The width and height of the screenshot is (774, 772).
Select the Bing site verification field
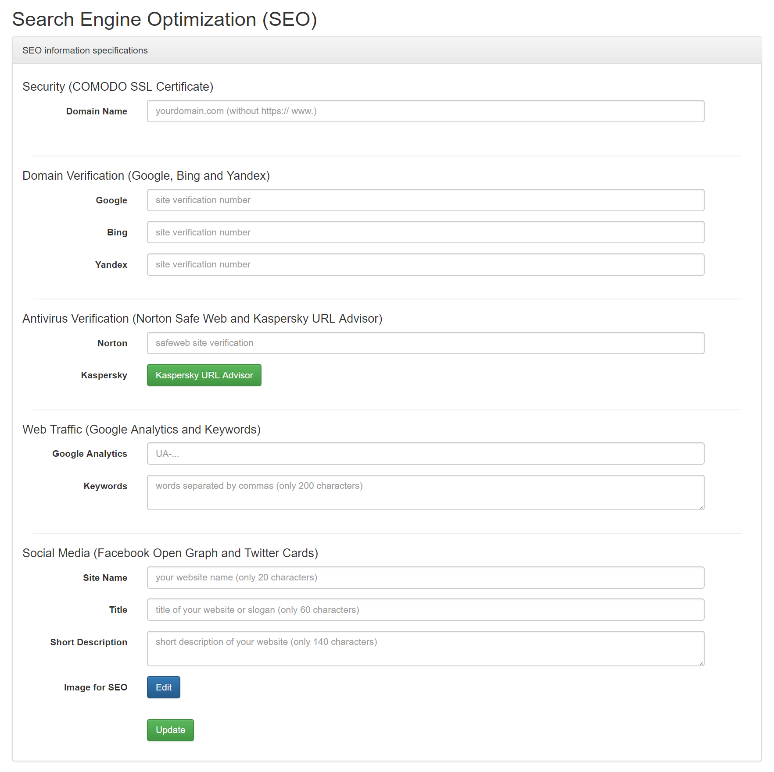pos(426,232)
